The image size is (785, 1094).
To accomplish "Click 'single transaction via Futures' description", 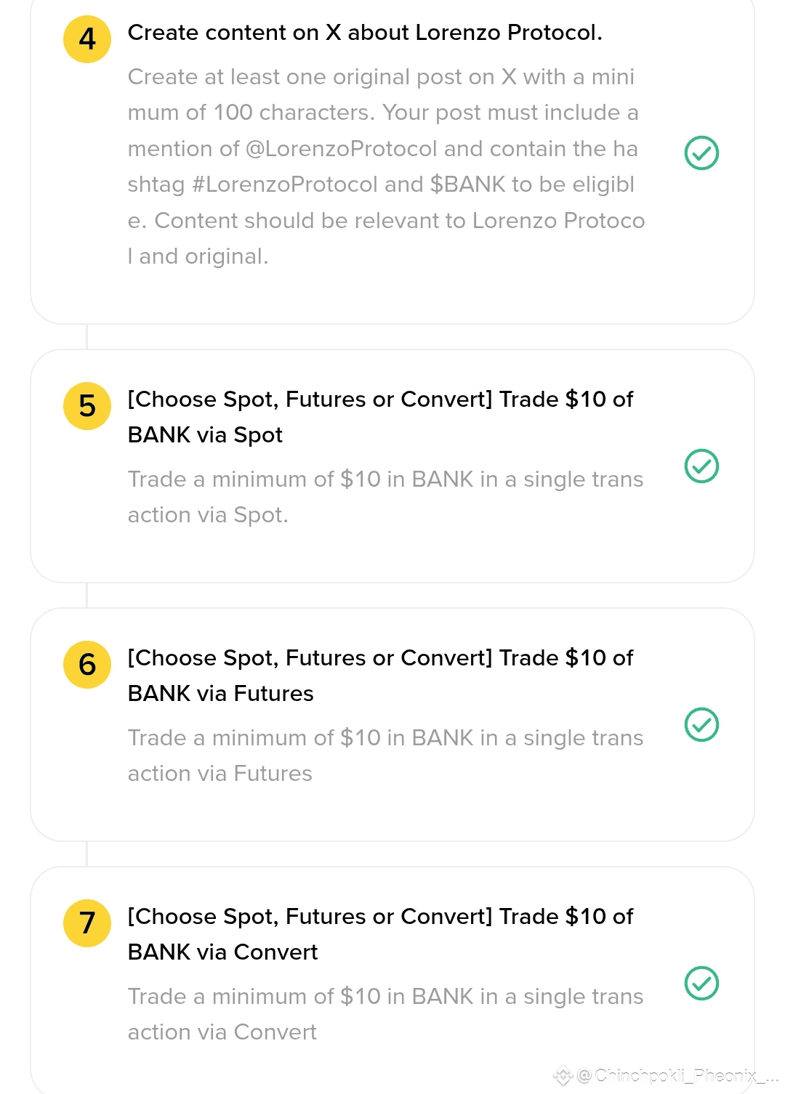I will pyautogui.click(x=385, y=755).
